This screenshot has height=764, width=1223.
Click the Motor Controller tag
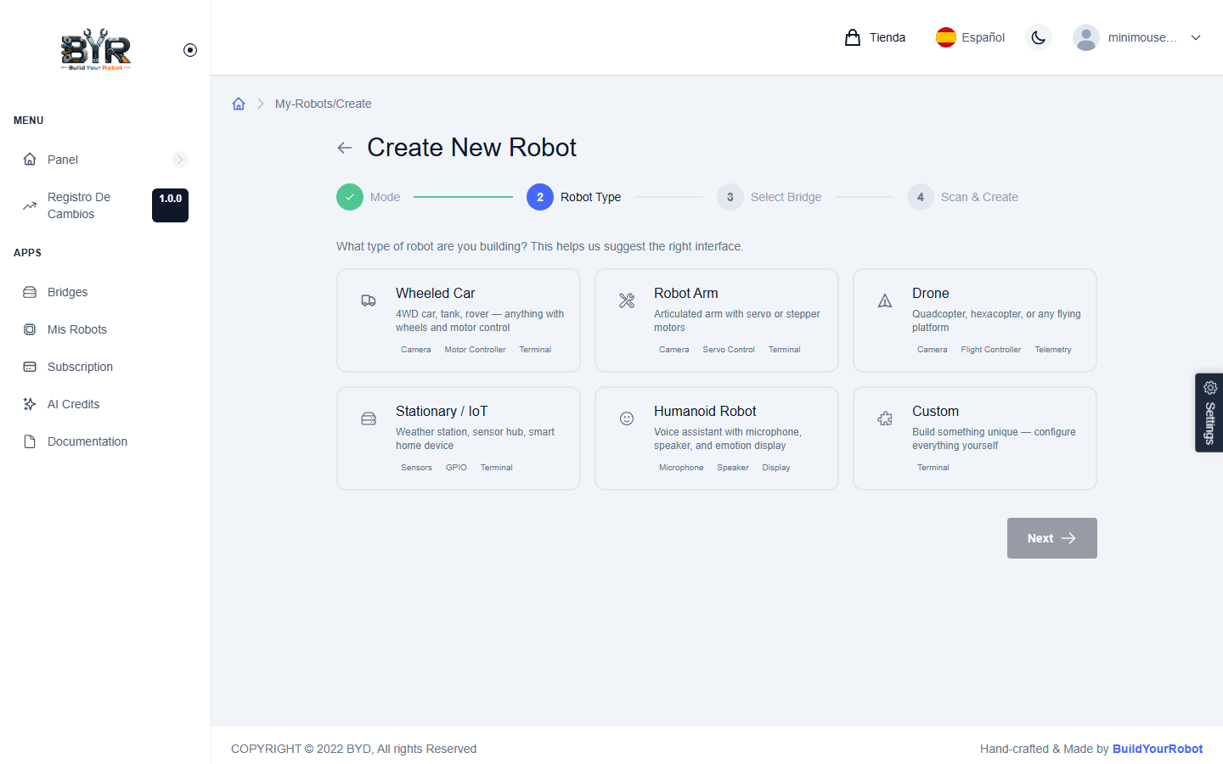tap(475, 350)
